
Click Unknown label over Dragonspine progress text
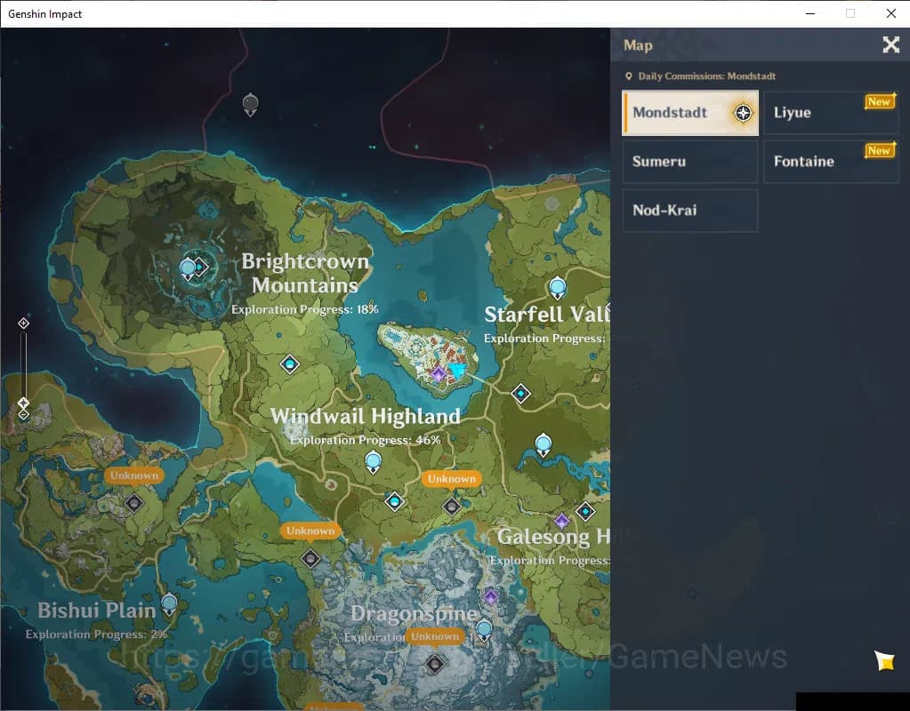tap(435, 636)
